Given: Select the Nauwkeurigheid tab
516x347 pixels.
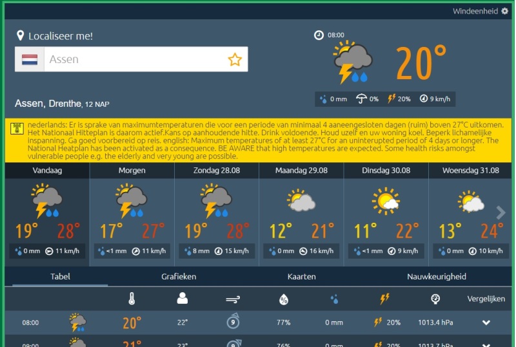Looking at the screenshot, I should [437, 276].
